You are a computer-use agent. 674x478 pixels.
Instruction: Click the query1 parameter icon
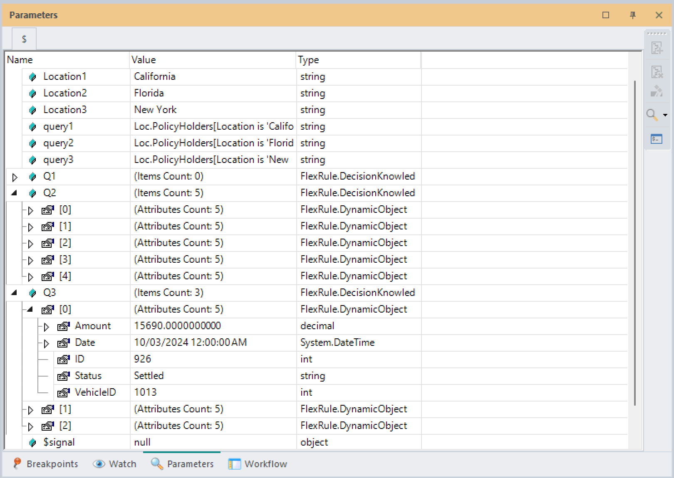[32, 127]
